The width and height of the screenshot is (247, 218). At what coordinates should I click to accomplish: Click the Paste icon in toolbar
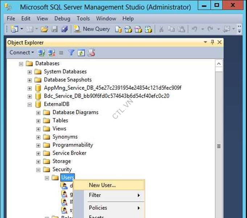pyautogui.click(x=181, y=29)
